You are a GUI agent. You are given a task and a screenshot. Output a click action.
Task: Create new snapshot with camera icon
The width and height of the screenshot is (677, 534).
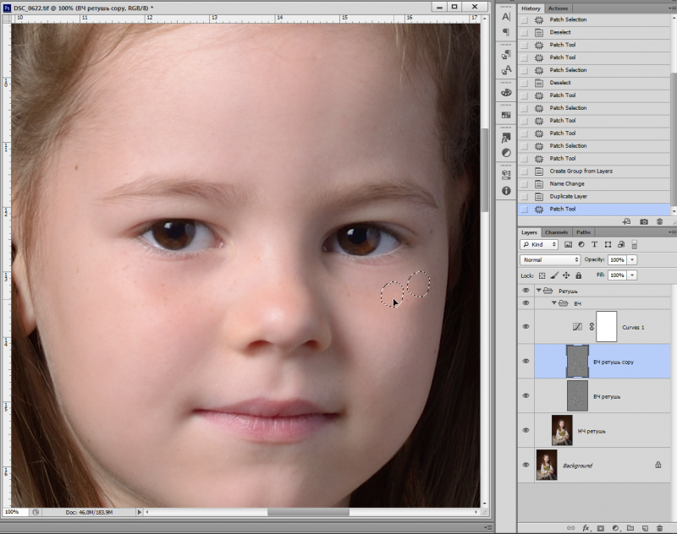[x=644, y=221]
